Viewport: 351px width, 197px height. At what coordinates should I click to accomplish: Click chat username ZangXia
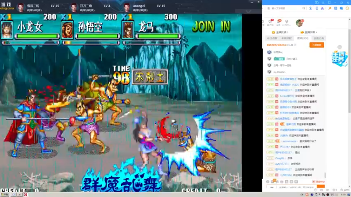[280, 158]
